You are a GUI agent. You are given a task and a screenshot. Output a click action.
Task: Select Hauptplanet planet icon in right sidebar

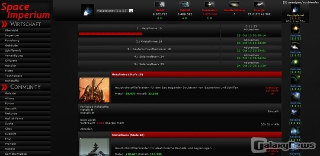click(295, 9)
